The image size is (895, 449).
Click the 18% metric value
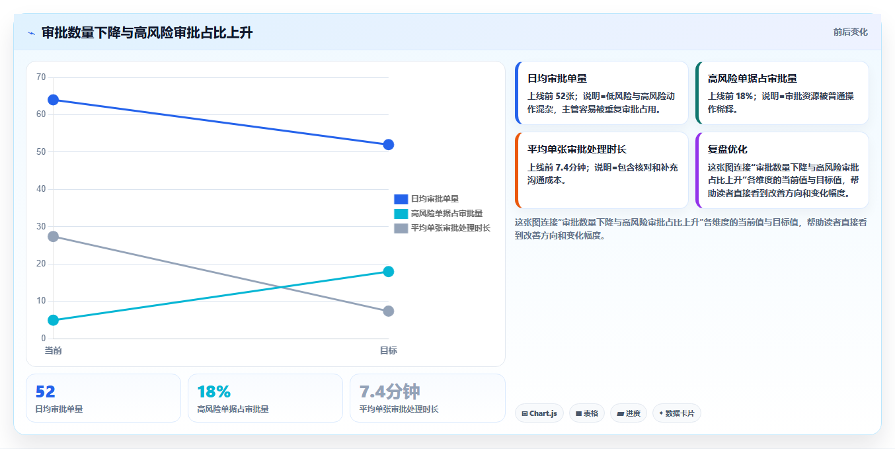[214, 392]
